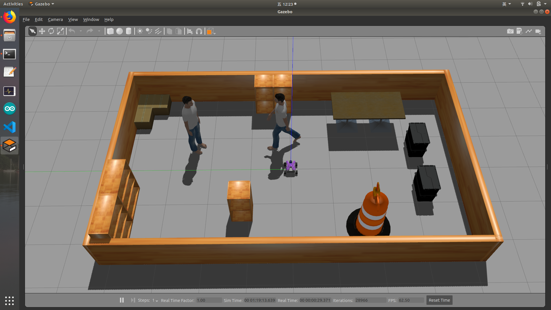
Task: Select the translate mode tool
Action: [x=42, y=31]
